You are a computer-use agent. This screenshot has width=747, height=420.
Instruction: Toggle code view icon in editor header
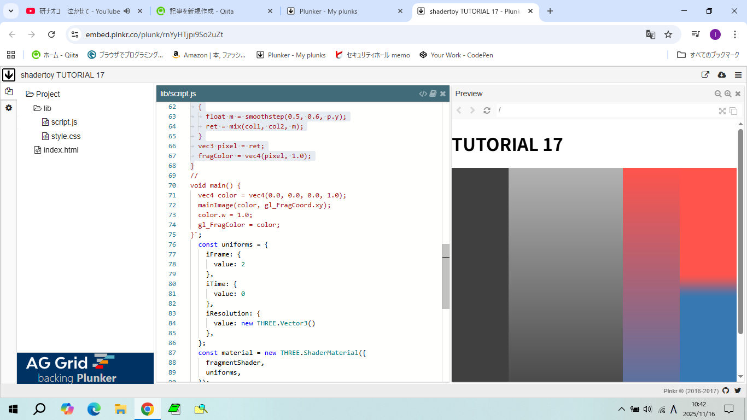pyautogui.click(x=423, y=94)
